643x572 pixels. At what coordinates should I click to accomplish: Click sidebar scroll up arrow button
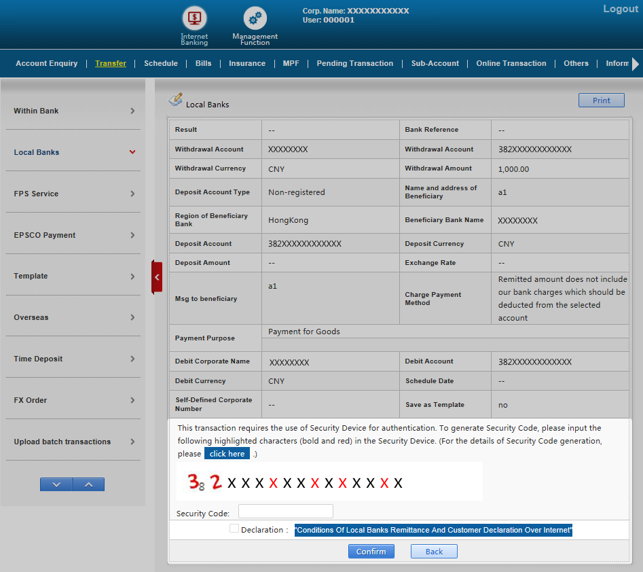point(88,484)
